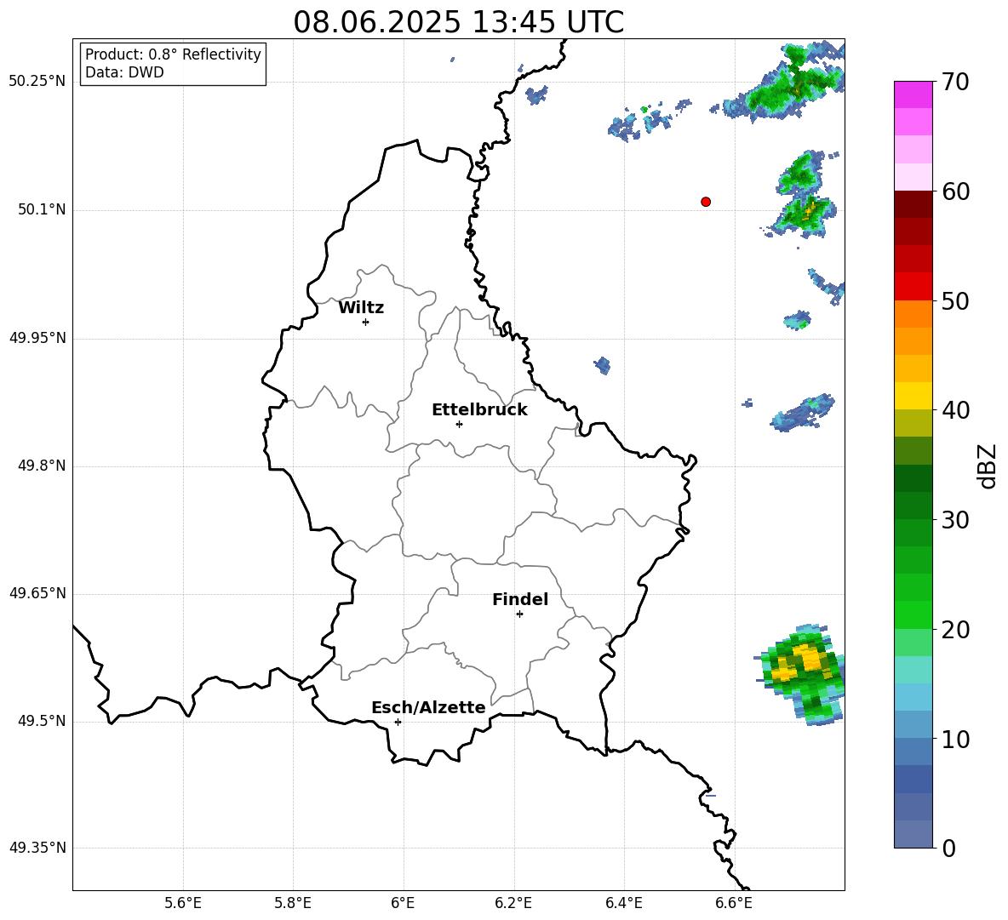Click the 'Data: DWD' text
The image size is (1008, 920).
(x=124, y=72)
